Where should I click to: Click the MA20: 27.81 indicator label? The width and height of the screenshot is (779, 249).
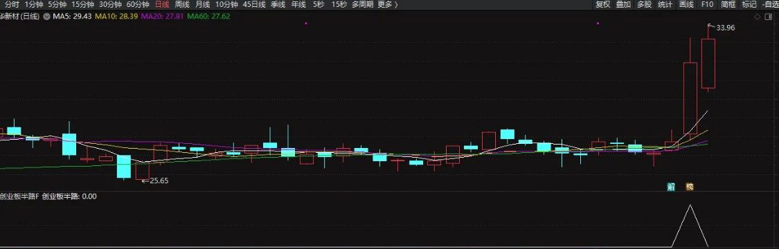pos(163,17)
